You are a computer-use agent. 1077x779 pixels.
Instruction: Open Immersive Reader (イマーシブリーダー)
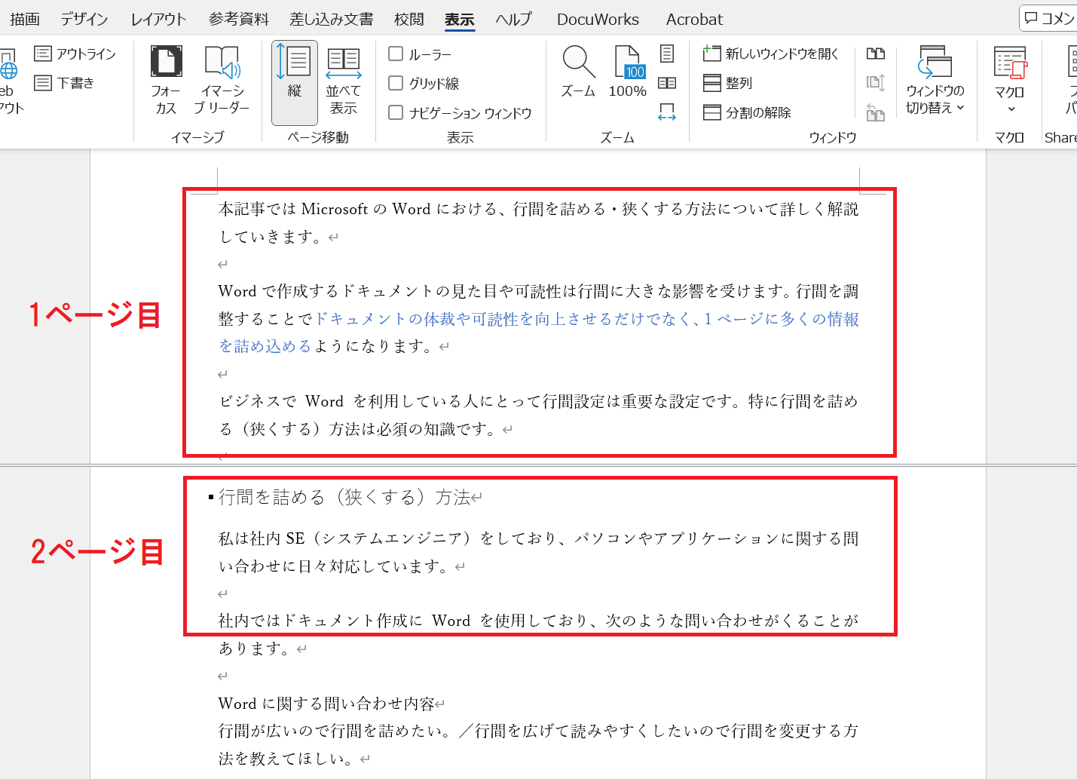pos(222,81)
